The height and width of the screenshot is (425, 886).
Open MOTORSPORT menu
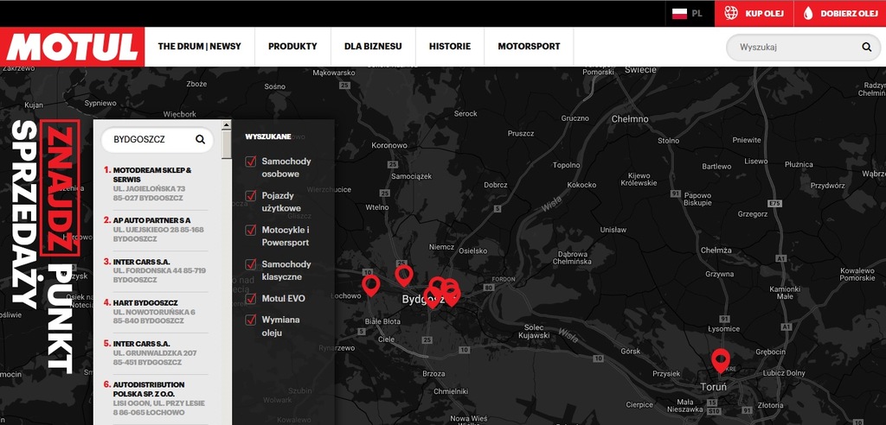tap(529, 47)
